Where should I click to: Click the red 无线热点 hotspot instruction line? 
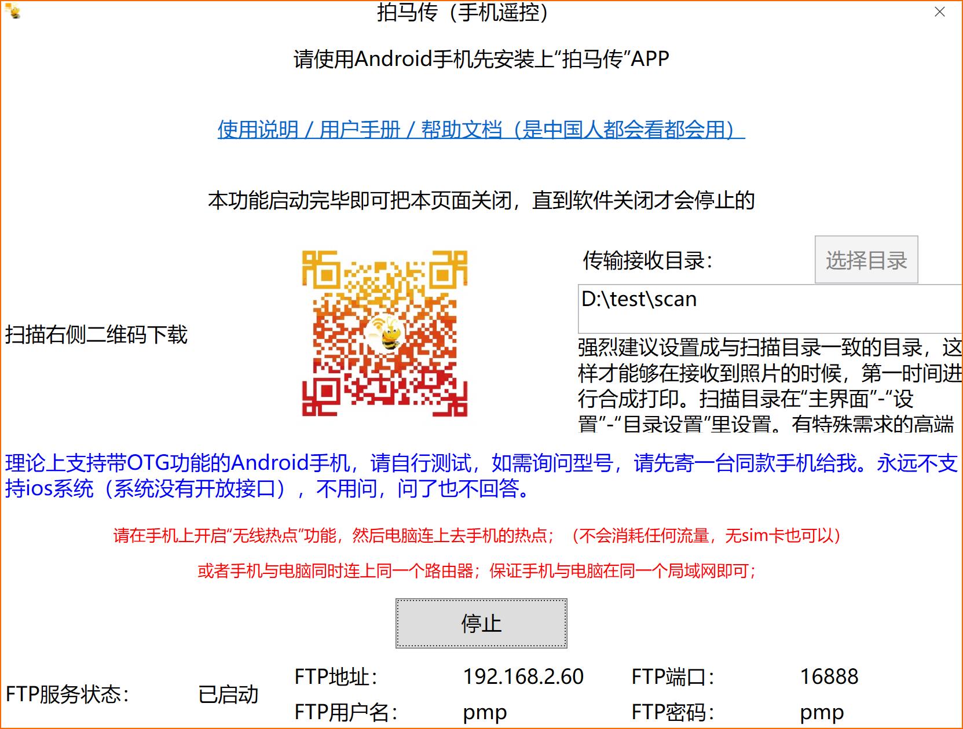click(x=477, y=536)
